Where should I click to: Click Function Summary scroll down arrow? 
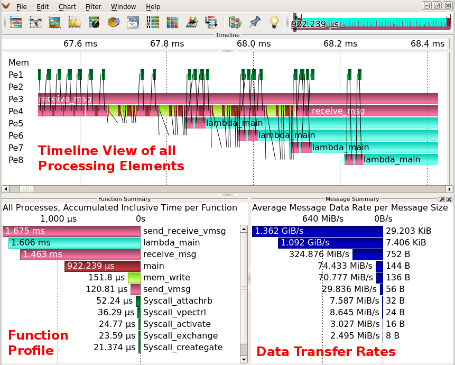pyautogui.click(x=244, y=360)
